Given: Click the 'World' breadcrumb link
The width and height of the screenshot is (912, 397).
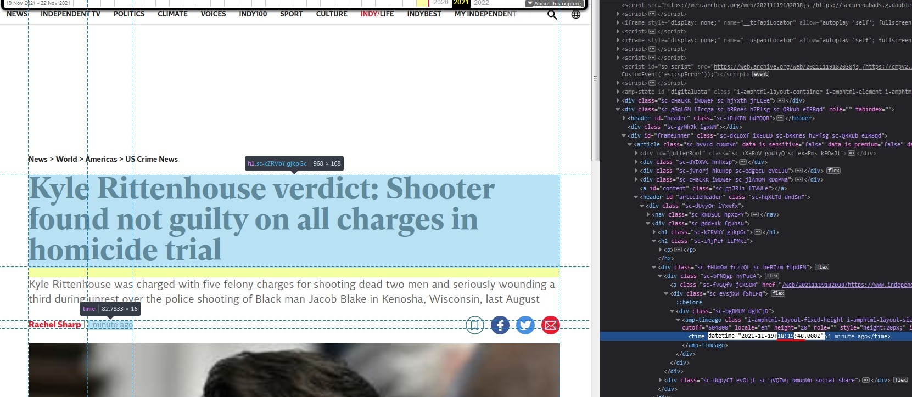Looking at the screenshot, I should click(66, 159).
